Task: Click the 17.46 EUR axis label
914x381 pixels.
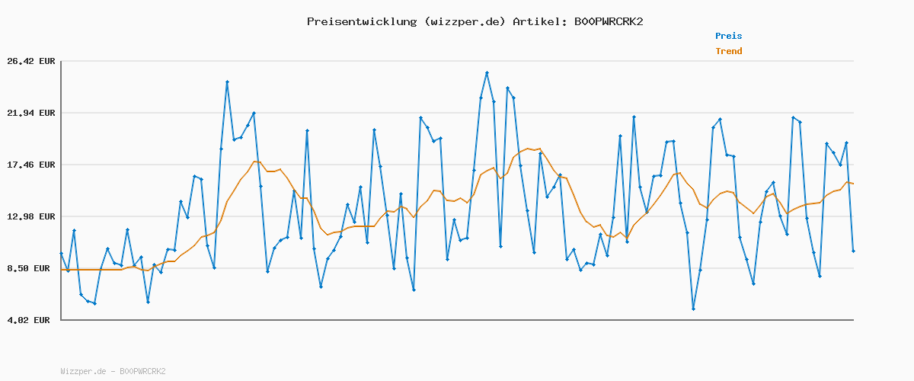Action: pos(30,165)
